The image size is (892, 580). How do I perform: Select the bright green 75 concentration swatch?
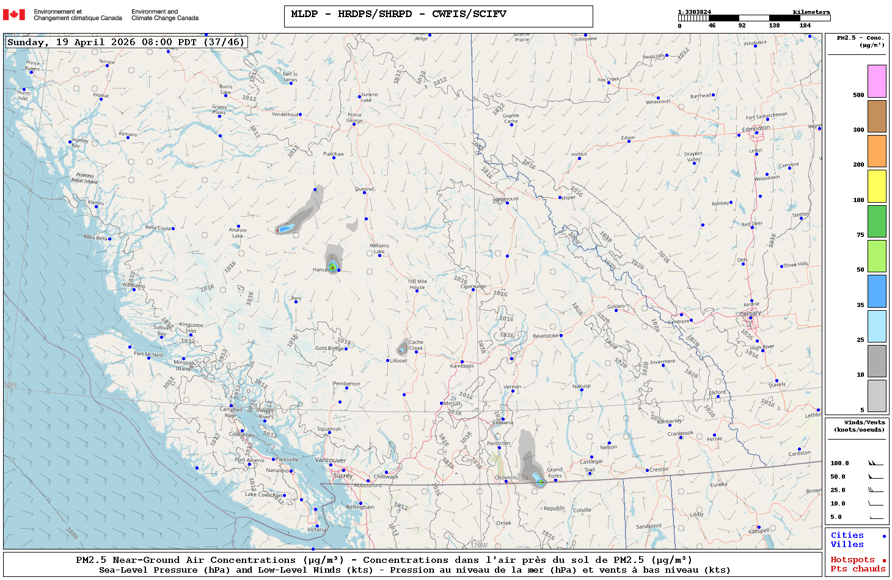pos(877,221)
